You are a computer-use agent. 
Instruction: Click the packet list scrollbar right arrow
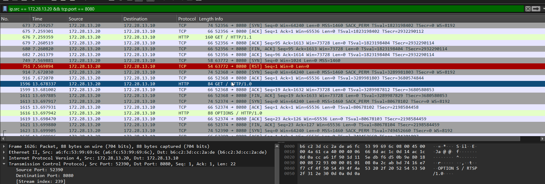click(x=542, y=139)
